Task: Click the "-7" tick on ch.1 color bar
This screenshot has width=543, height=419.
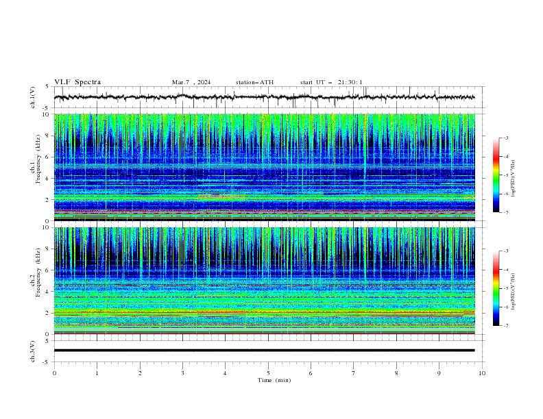Action: click(506, 213)
